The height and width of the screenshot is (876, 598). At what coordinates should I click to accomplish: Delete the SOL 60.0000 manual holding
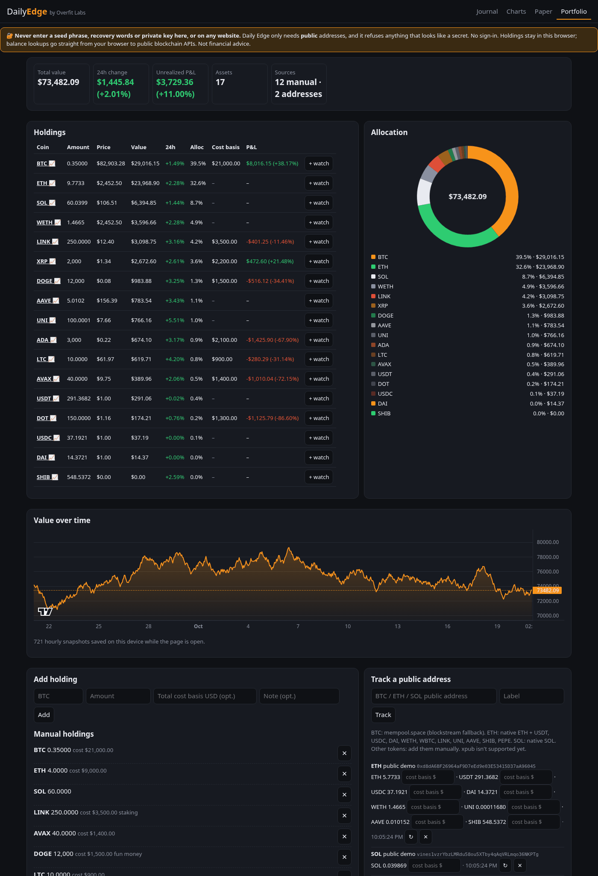344,795
